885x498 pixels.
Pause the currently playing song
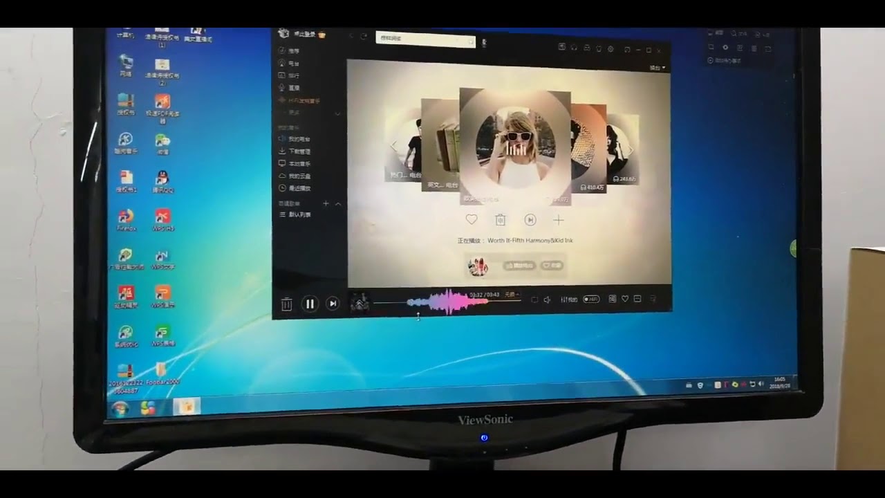pos(310,303)
